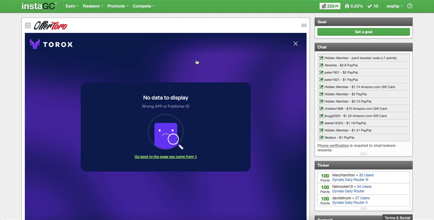The image size is (434, 220).
Task: Open the book icon above offer wall
Action: 304,26
